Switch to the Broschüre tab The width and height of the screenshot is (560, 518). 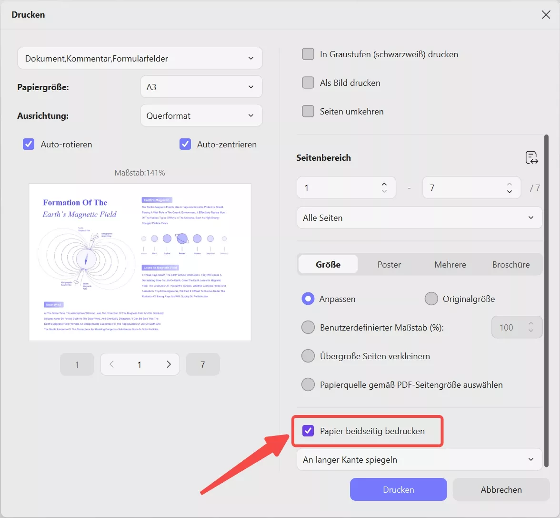point(510,264)
